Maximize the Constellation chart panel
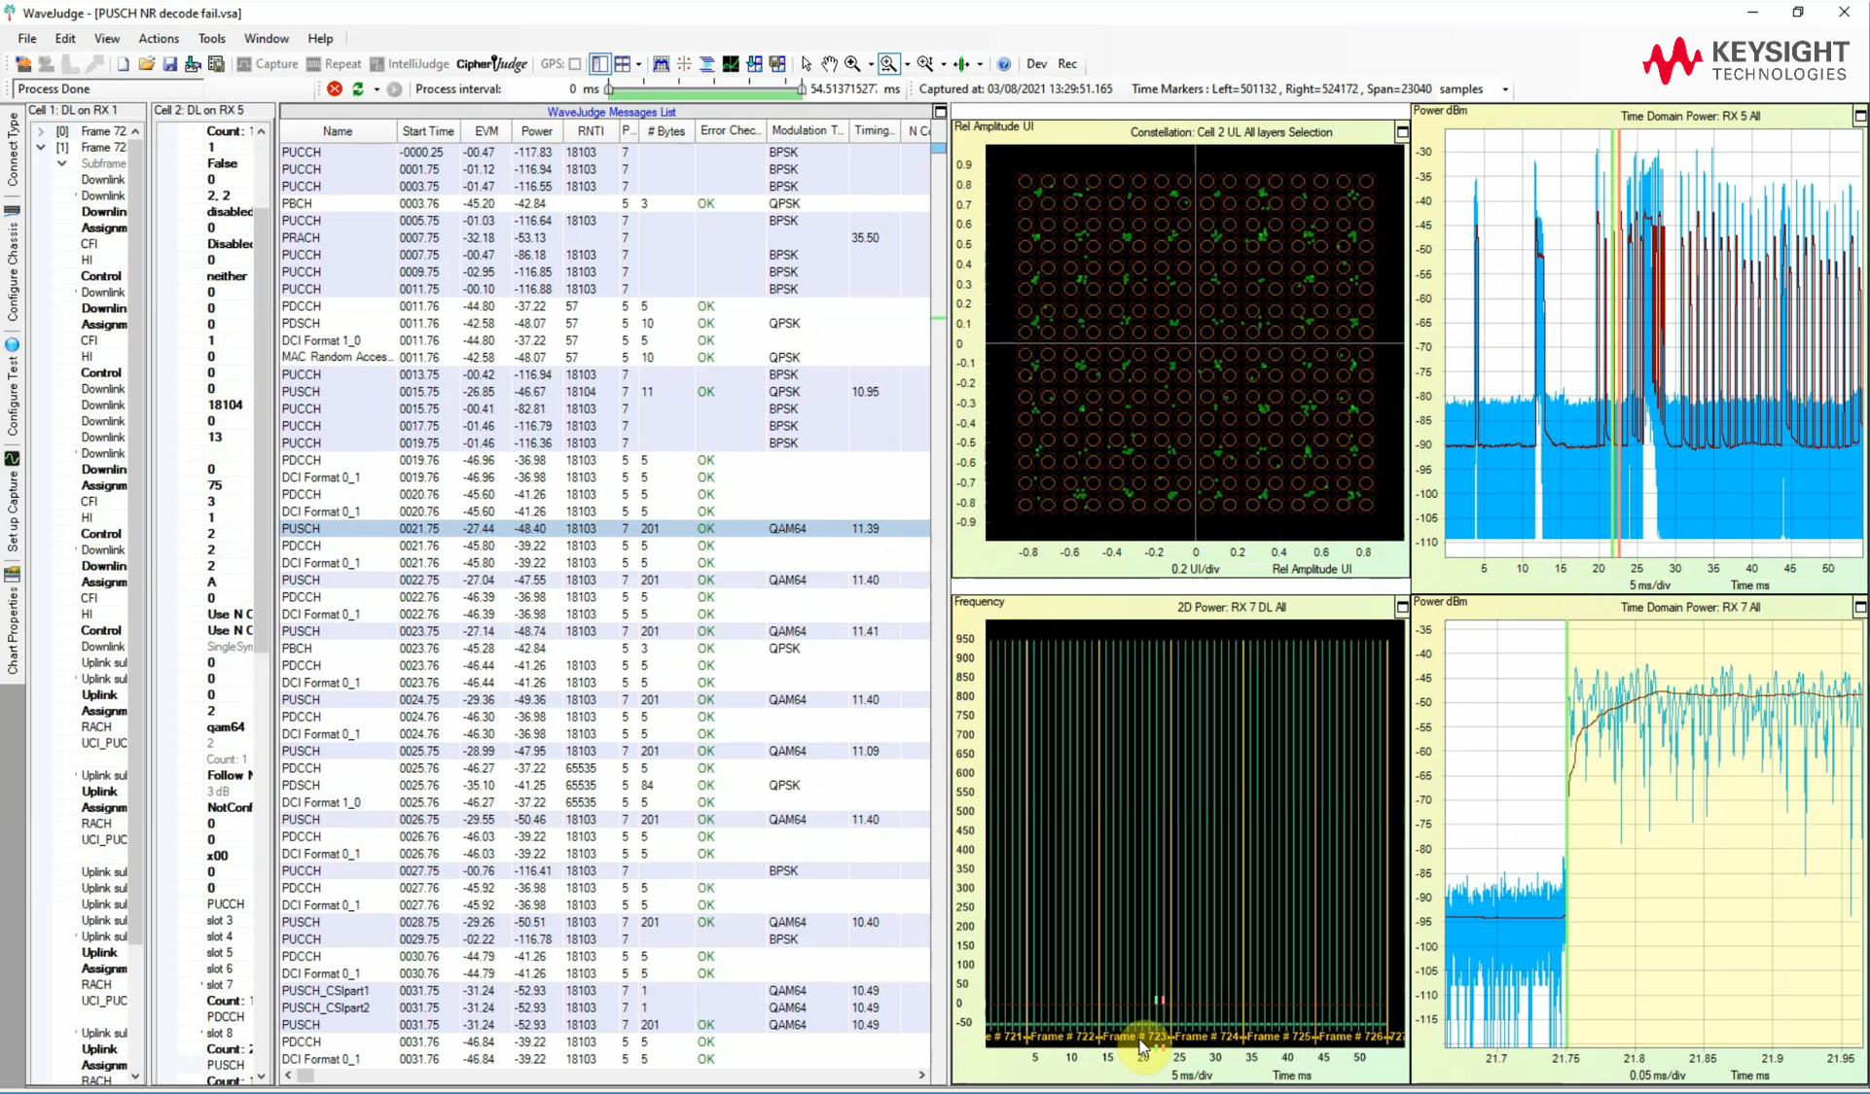 (x=1402, y=131)
